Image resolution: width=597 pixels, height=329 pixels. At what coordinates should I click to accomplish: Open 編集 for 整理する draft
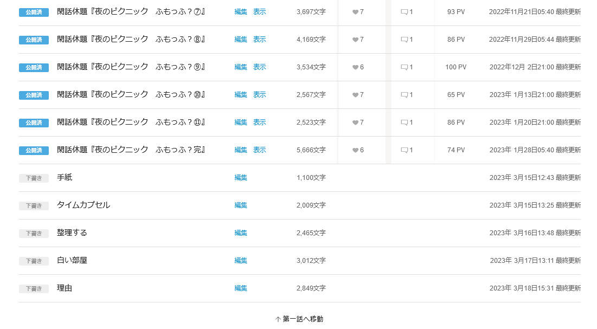tap(241, 233)
